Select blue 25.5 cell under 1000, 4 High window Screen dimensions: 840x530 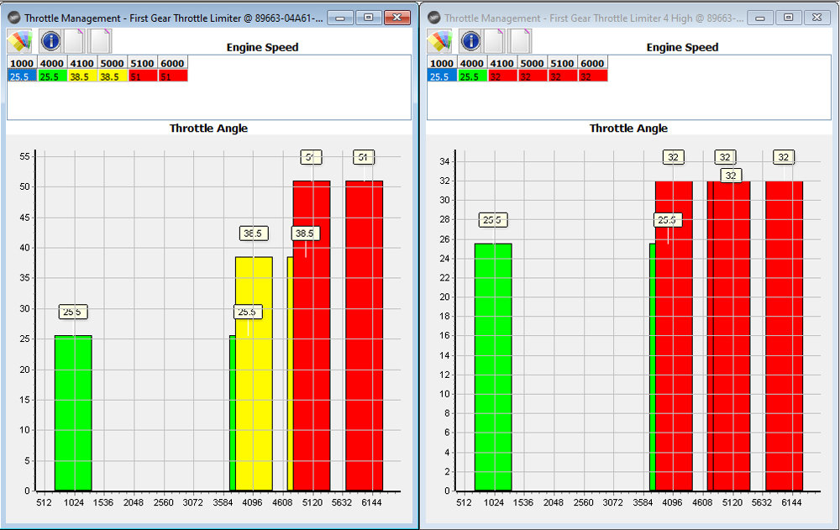(442, 76)
